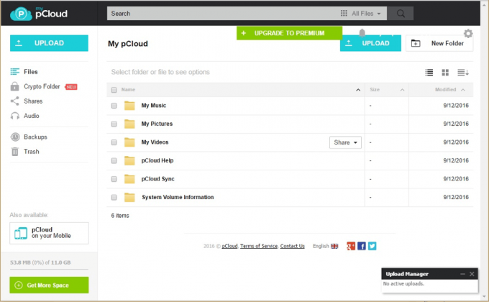
Task: Open the My Pictures folder name
Action: tap(157, 124)
